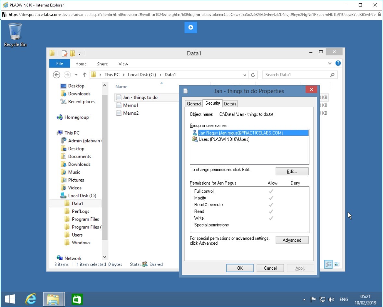Click the New folder quick access icon
Image resolution: width=383 pixels, height=307 pixels.
pos(72,53)
